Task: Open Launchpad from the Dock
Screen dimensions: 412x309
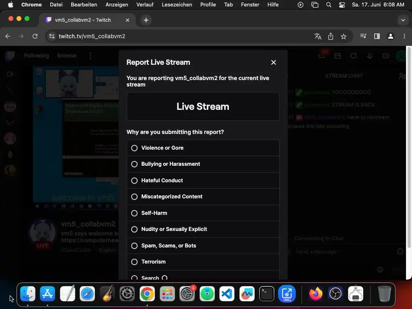Action: tap(167, 293)
